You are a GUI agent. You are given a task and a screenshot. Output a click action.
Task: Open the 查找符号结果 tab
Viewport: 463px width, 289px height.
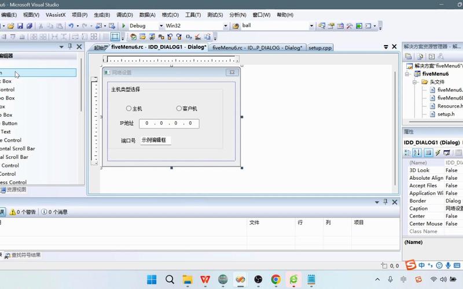pyautogui.click(x=23, y=255)
